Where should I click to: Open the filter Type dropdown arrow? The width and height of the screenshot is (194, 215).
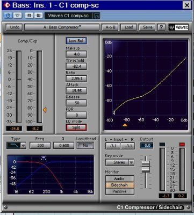click(x=23, y=146)
